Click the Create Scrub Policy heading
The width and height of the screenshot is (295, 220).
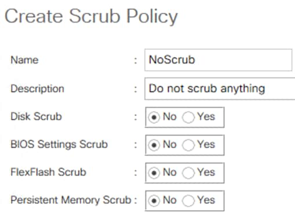(x=91, y=17)
